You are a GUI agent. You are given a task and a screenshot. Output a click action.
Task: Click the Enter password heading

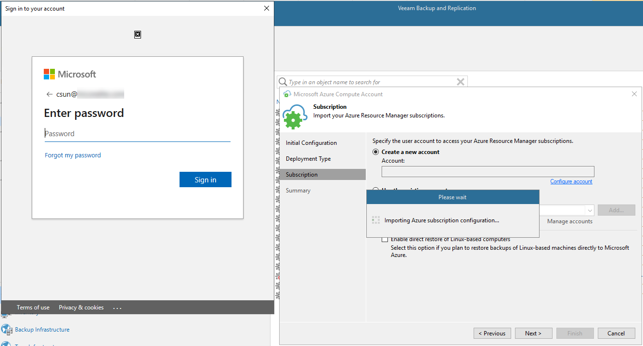click(84, 113)
